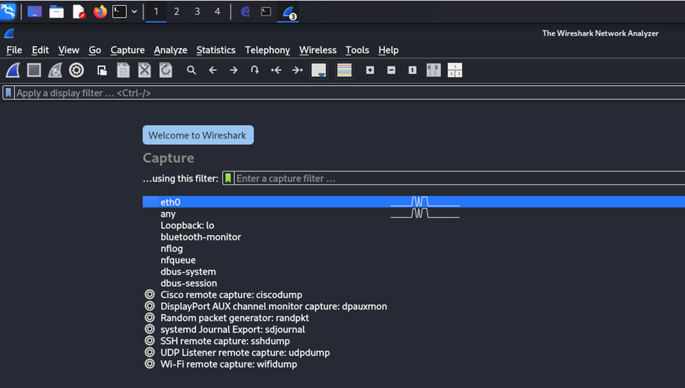The height and width of the screenshot is (388, 685).
Task: Open the View menu
Action: (x=68, y=50)
